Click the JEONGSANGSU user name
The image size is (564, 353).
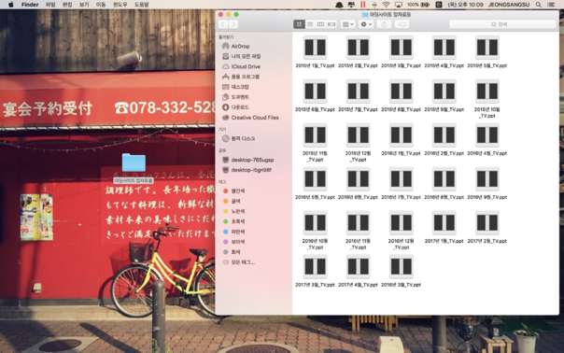[x=509, y=5]
